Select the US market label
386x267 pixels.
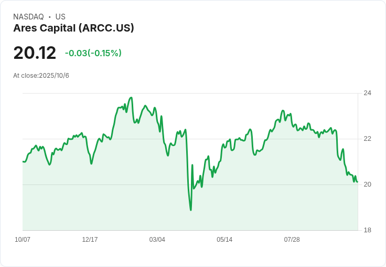point(60,17)
